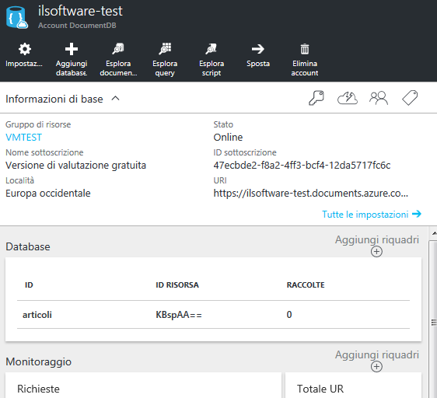Open Esplora query tool
The image size is (437, 398).
click(x=165, y=49)
